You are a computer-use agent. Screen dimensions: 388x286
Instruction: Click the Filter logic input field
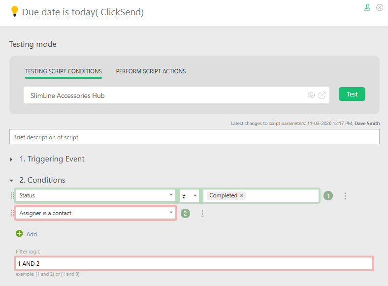click(194, 263)
